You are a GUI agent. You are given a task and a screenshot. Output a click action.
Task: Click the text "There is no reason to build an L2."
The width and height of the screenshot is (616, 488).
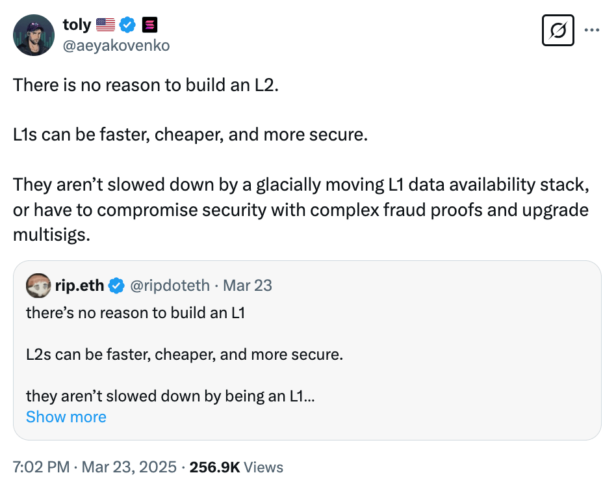pyautogui.click(x=146, y=85)
